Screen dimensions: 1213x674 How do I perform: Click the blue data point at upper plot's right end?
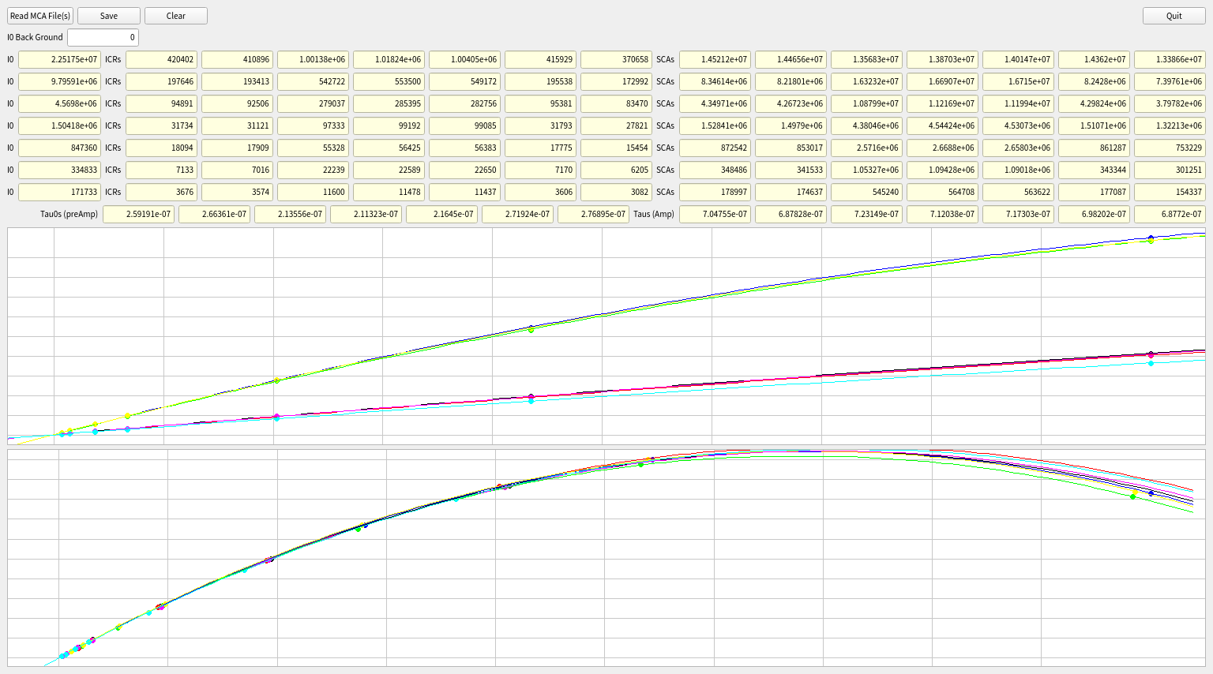(1151, 238)
